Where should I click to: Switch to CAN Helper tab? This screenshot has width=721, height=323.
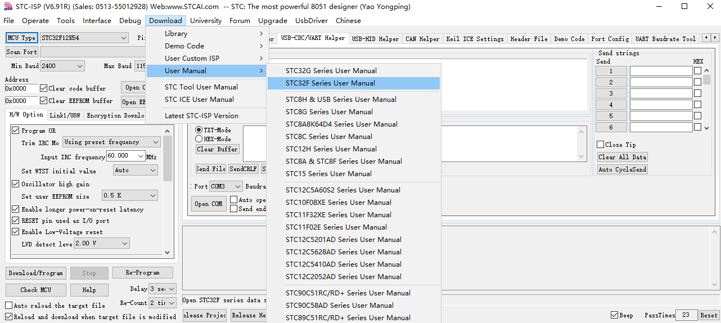[x=422, y=39]
